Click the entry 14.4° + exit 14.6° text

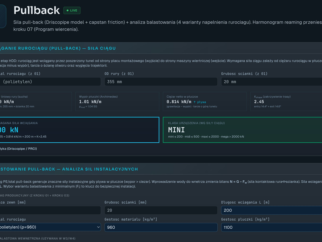[268, 106]
